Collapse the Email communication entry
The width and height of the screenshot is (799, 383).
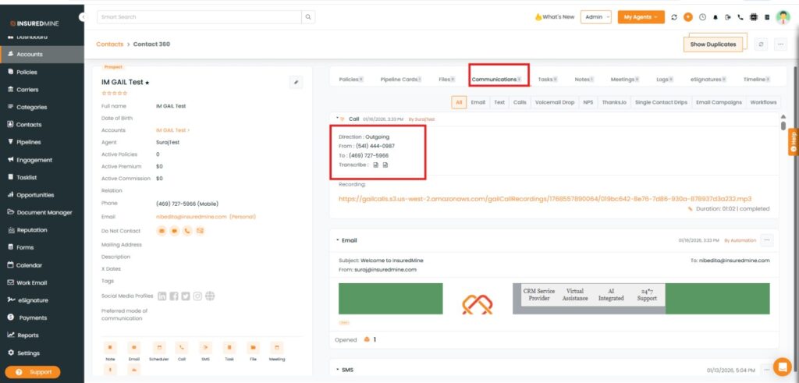338,240
